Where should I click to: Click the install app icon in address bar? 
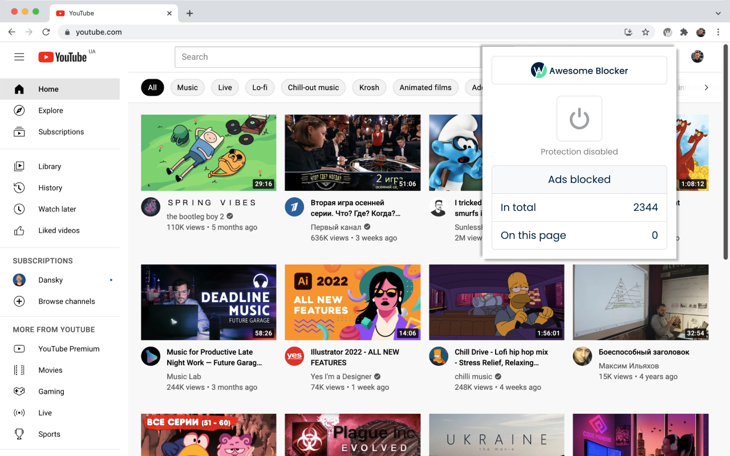point(628,32)
